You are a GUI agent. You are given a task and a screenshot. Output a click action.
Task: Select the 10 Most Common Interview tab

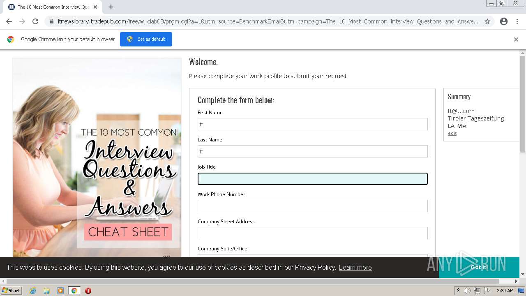53,7
